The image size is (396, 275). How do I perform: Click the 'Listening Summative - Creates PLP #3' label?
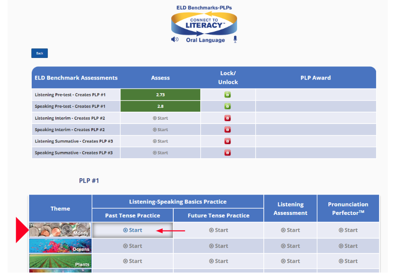pyautogui.click(x=74, y=141)
